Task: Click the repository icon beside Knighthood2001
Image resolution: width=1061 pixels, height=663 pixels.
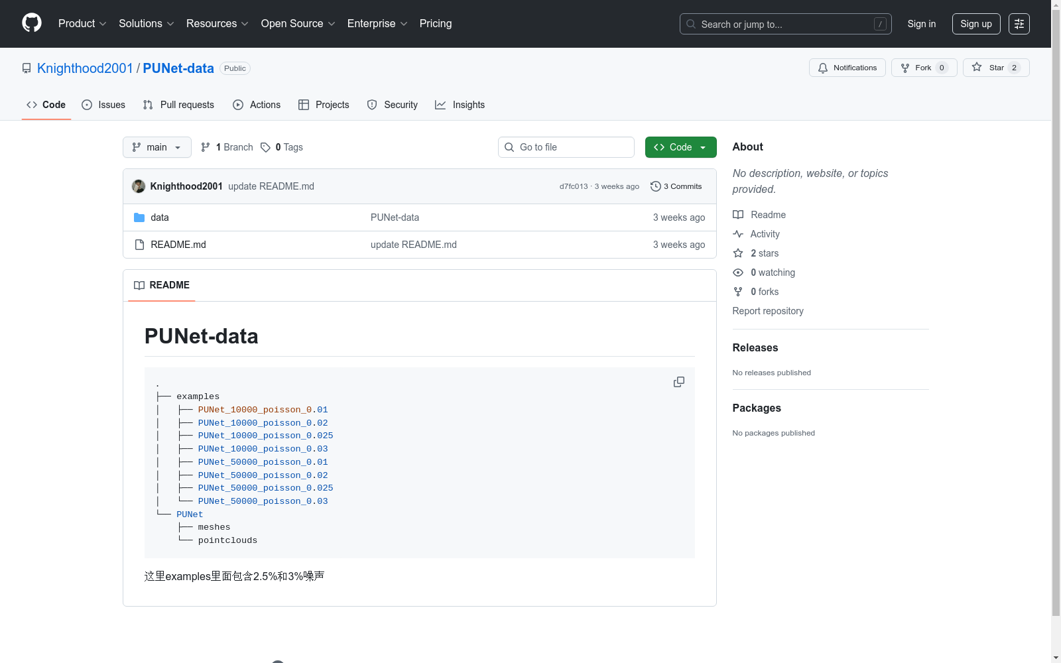Action: [27, 68]
